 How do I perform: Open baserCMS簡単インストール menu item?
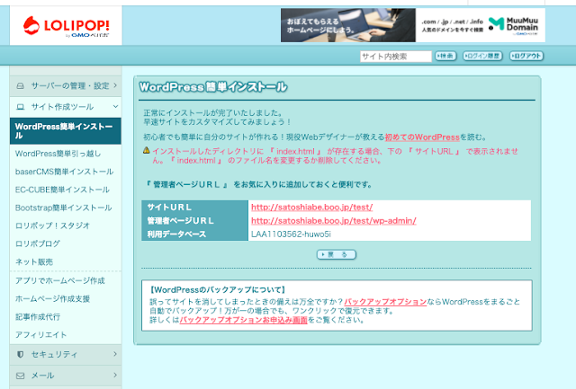64,172
